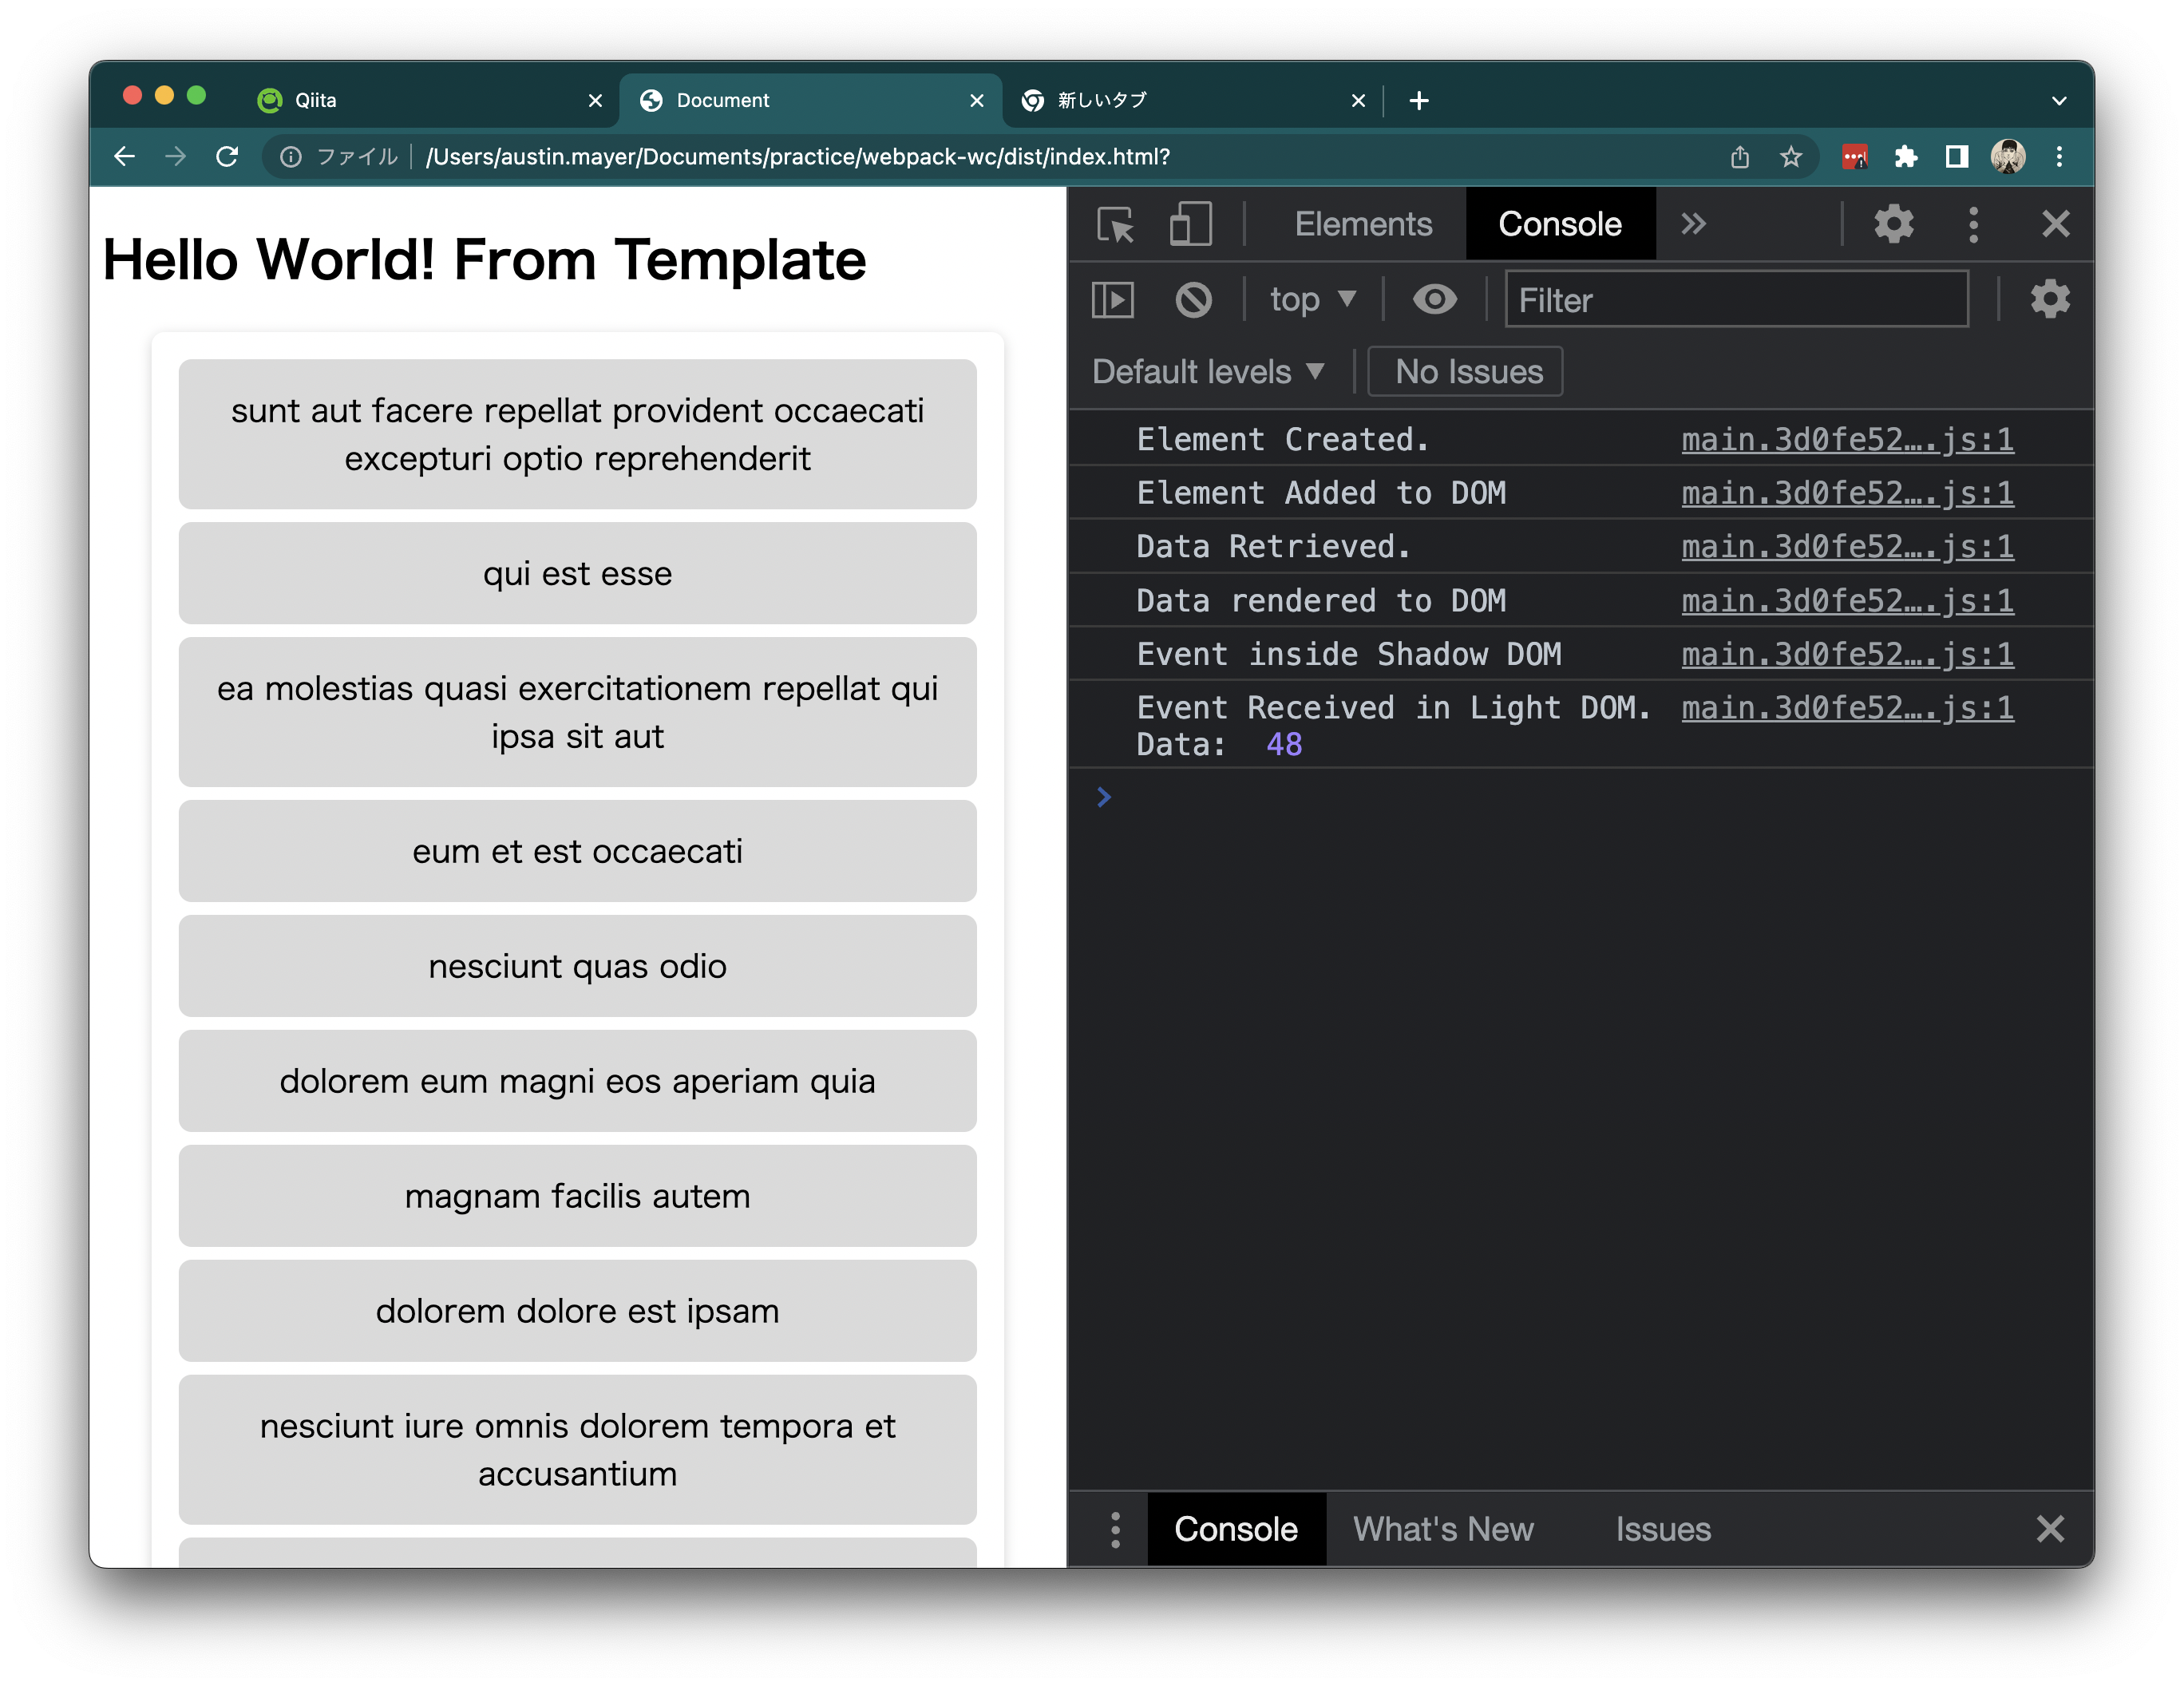
Task: Click the share icon in address bar
Action: [x=1740, y=157]
